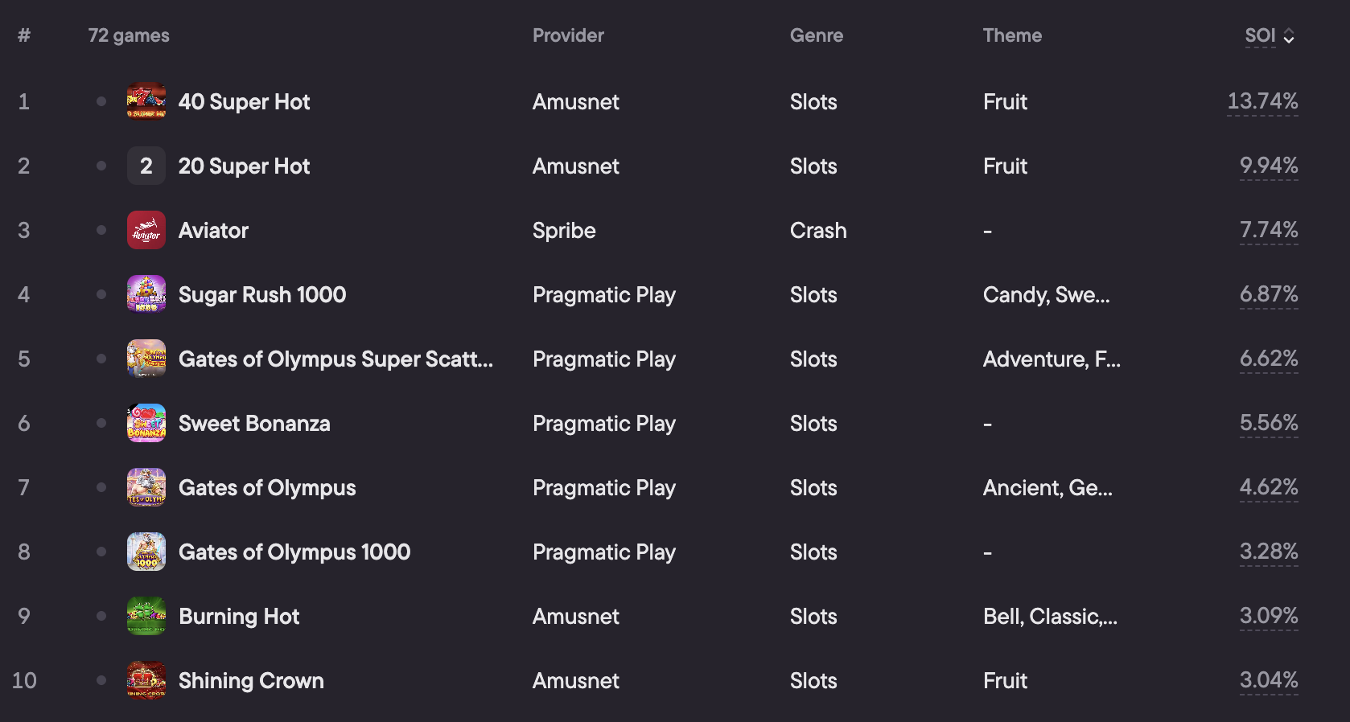Click the 20 Super Hot placeholder icon

(146, 166)
